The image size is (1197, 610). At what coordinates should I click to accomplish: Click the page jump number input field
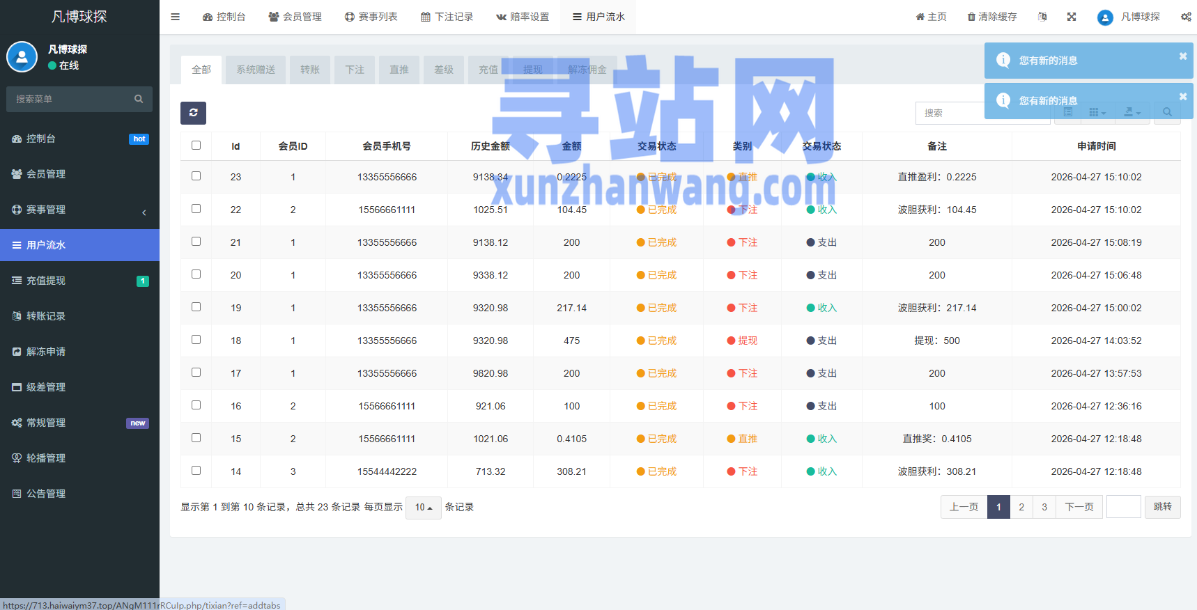(x=1124, y=507)
